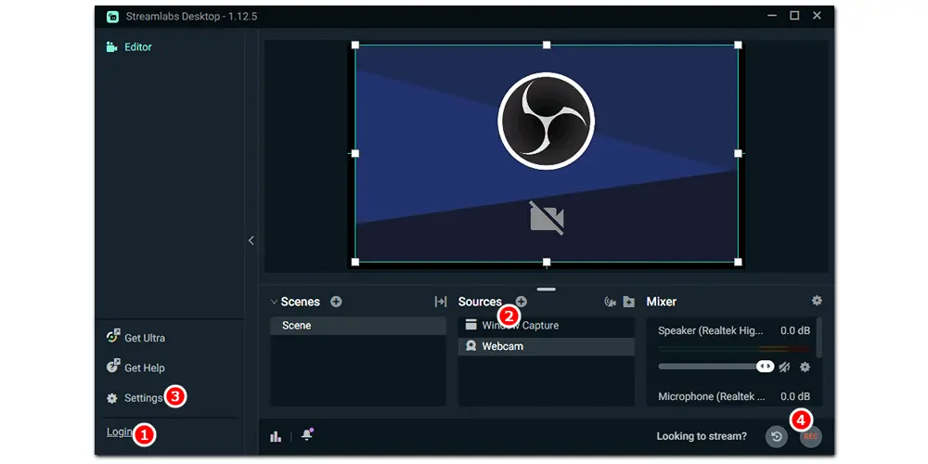The image size is (928, 464).
Task: Click the top-left preview selection handle
Action: click(x=355, y=45)
